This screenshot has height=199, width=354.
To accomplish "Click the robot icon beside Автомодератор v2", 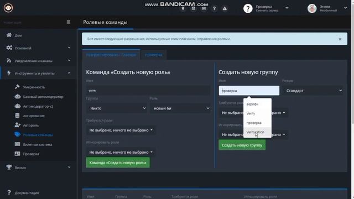I will 17,106.
